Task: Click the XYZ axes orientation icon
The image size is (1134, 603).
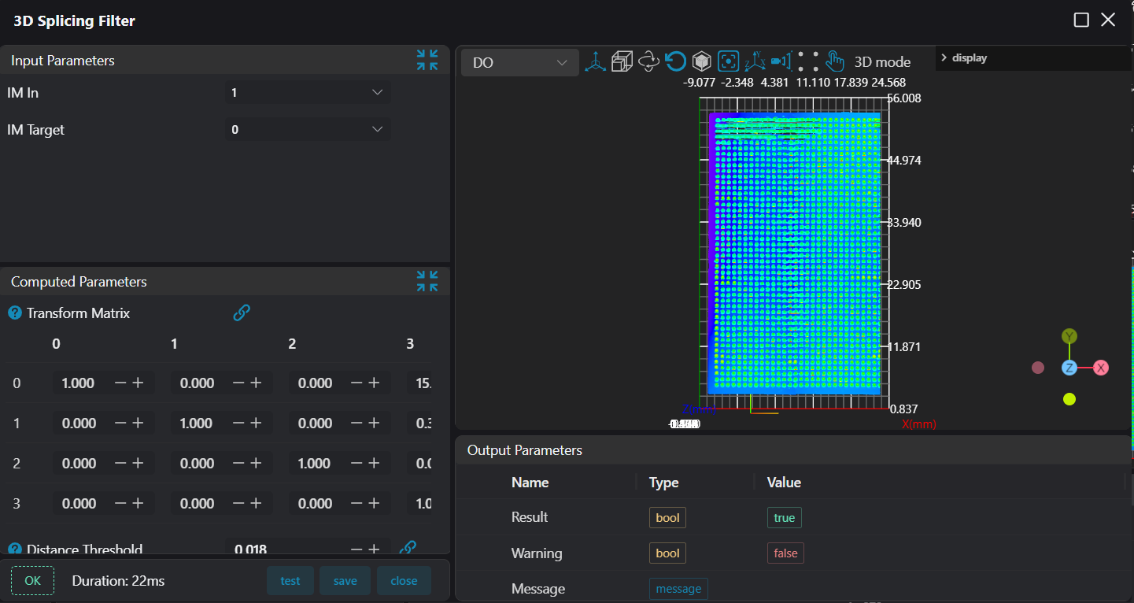Action: pyautogui.click(x=755, y=61)
